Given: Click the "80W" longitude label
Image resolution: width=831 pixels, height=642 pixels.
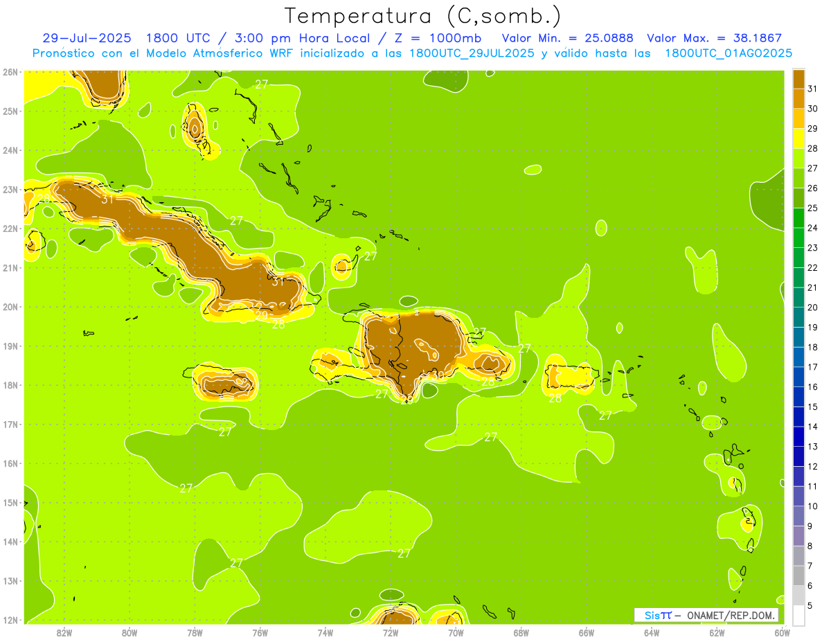Looking at the screenshot, I should point(129,632).
